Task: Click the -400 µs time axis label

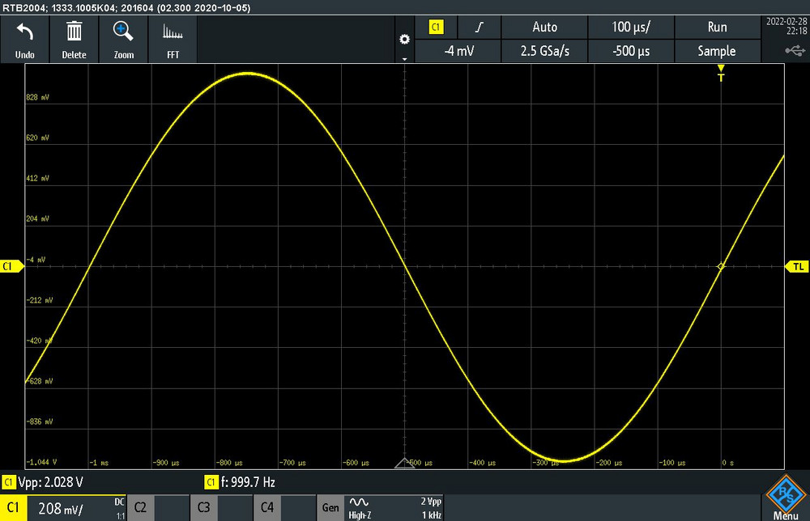Action: [483, 463]
